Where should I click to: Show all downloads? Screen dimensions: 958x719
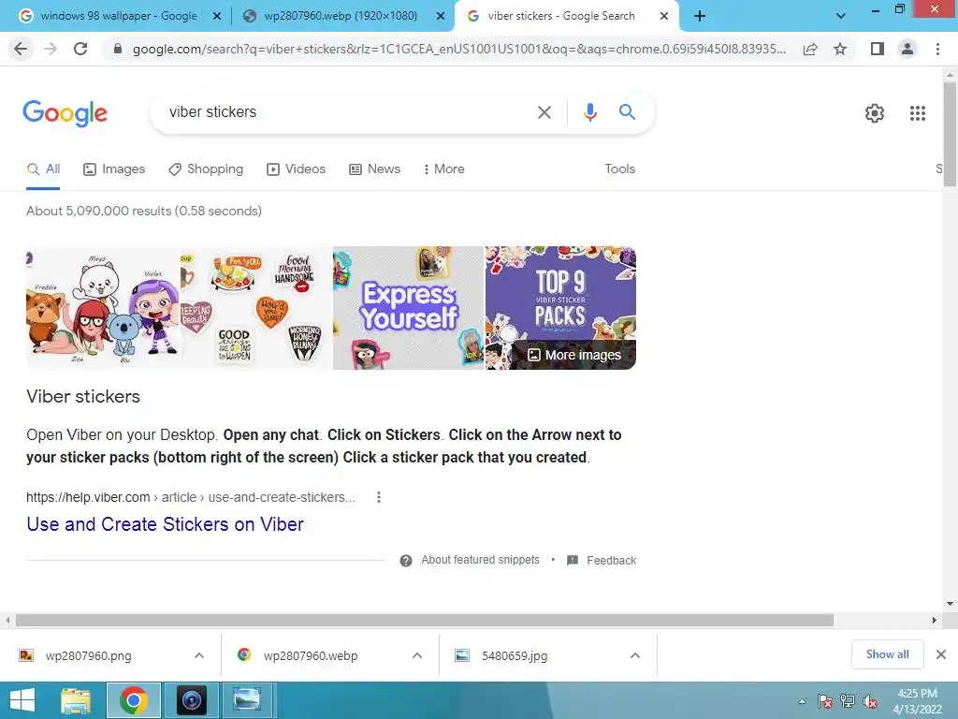point(887,654)
